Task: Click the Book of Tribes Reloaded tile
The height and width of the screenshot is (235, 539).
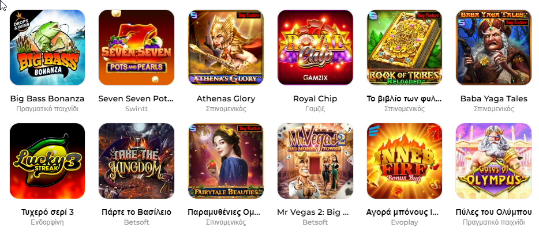Action: tap(405, 47)
